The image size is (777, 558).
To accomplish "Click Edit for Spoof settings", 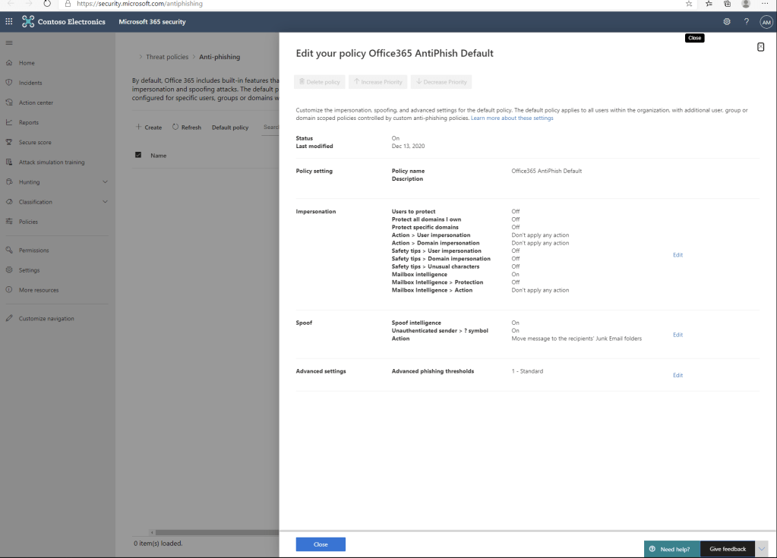I will pyautogui.click(x=678, y=335).
